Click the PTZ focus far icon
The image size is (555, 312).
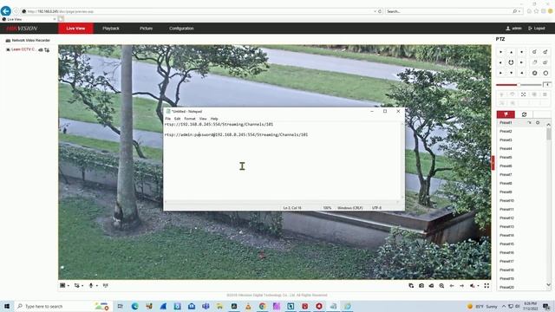pyautogui.click(x=545, y=62)
